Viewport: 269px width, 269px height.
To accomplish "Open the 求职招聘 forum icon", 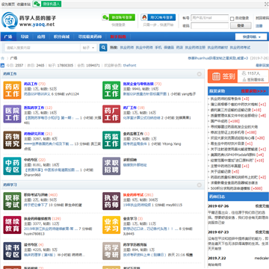I will [x=111, y=166].
